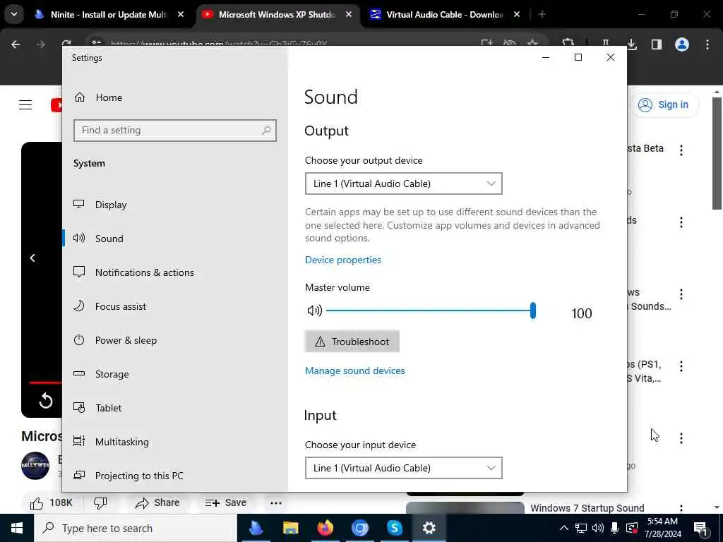Open the browser three-dot menu
The width and height of the screenshot is (723, 542).
coord(707,44)
